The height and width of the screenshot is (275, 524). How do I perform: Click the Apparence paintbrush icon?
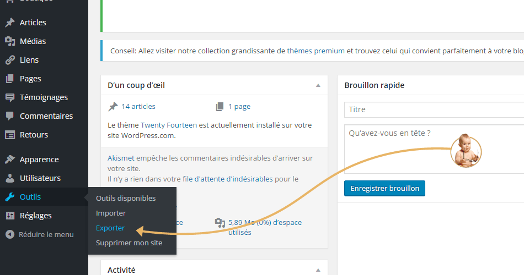[x=10, y=159]
